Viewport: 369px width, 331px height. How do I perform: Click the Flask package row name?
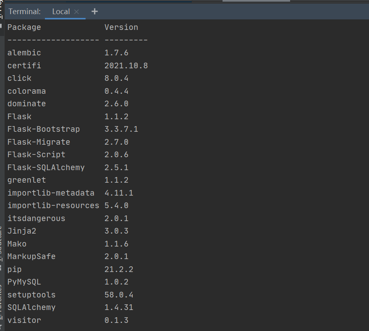[19, 116]
